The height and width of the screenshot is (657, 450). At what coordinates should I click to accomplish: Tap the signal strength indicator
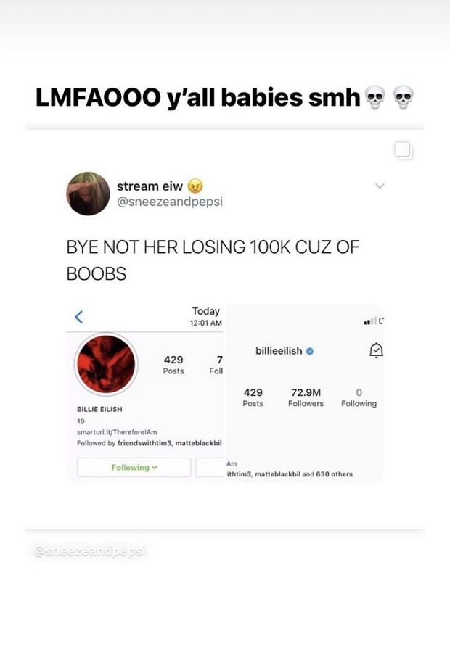pyautogui.click(x=370, y=321)
